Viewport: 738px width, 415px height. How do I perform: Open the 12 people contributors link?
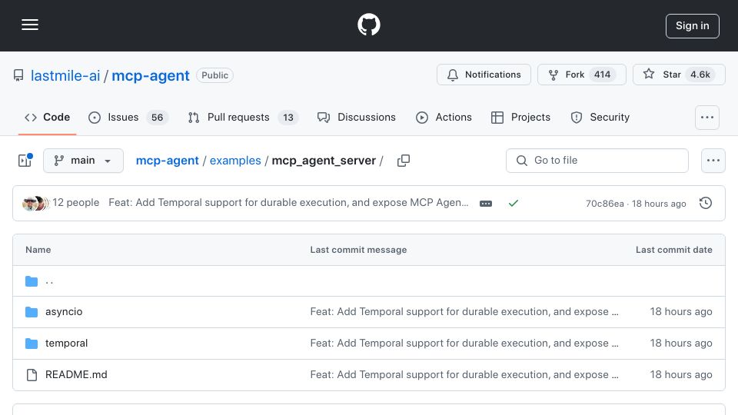coord(76,203)
